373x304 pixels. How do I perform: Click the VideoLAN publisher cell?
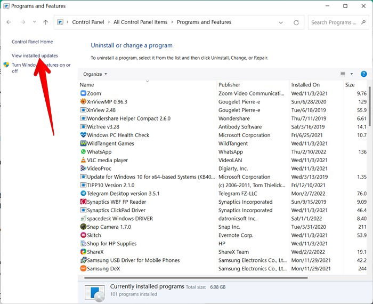tap(230, 160)
